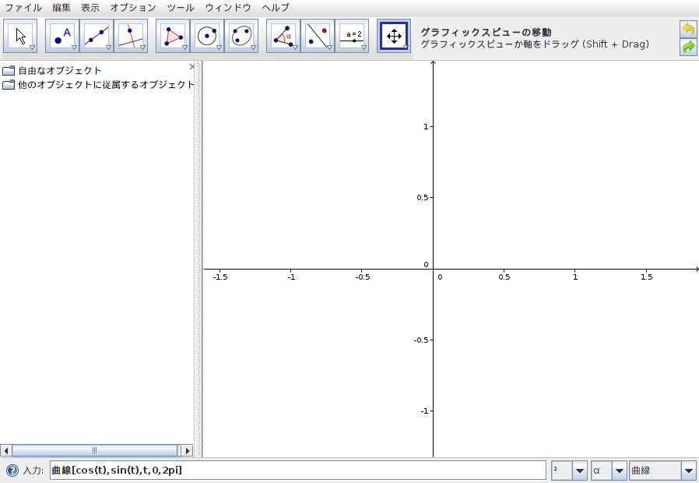Select the New Point tool
699x483 pixels.
pos(62,36)
